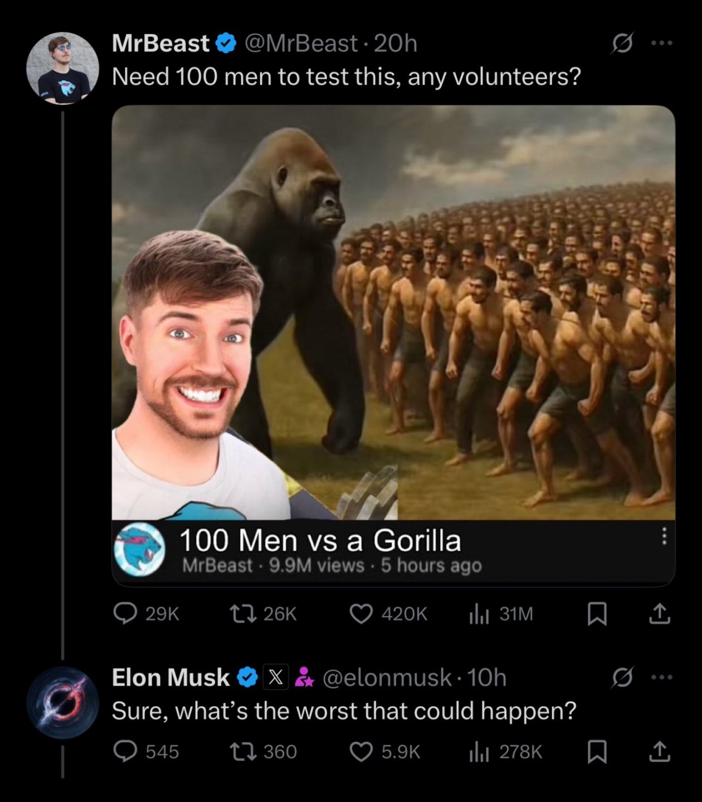702x802 pixels.
Task: View analytics showing 31M views
Action: [x=479, y=613]
